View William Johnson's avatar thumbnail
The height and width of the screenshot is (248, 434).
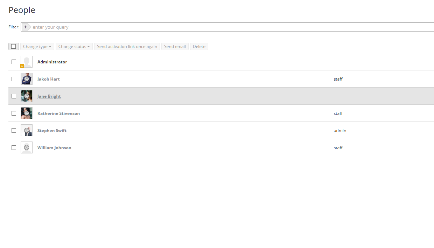tap(26, 147)
